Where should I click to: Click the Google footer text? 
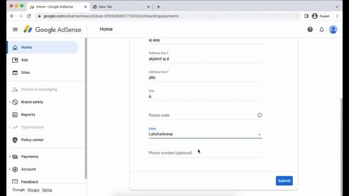(19, 190)
